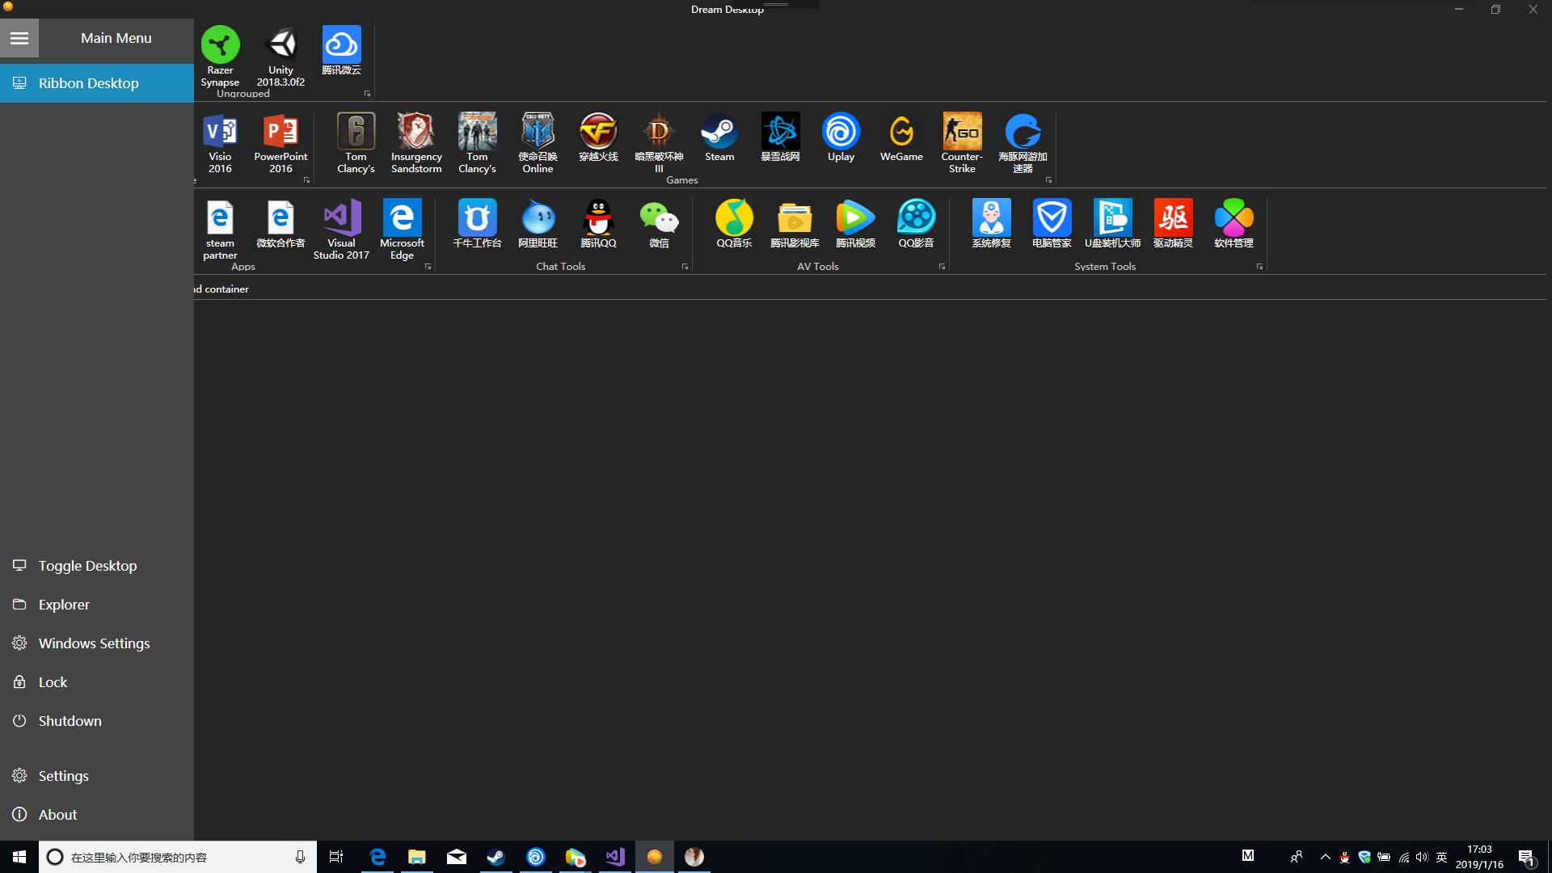Launch Steam from the Games group
This screenshot has width=1552, height=873.
(719, 137)
